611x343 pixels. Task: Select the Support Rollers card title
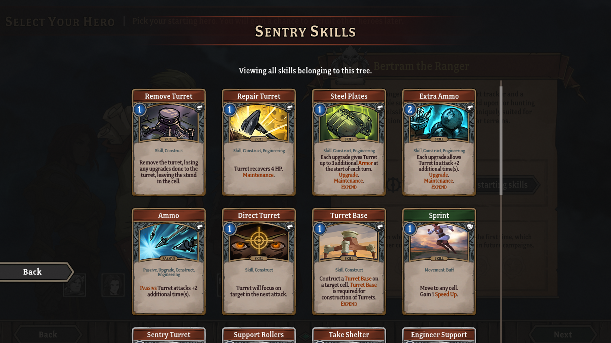point(259,335)
